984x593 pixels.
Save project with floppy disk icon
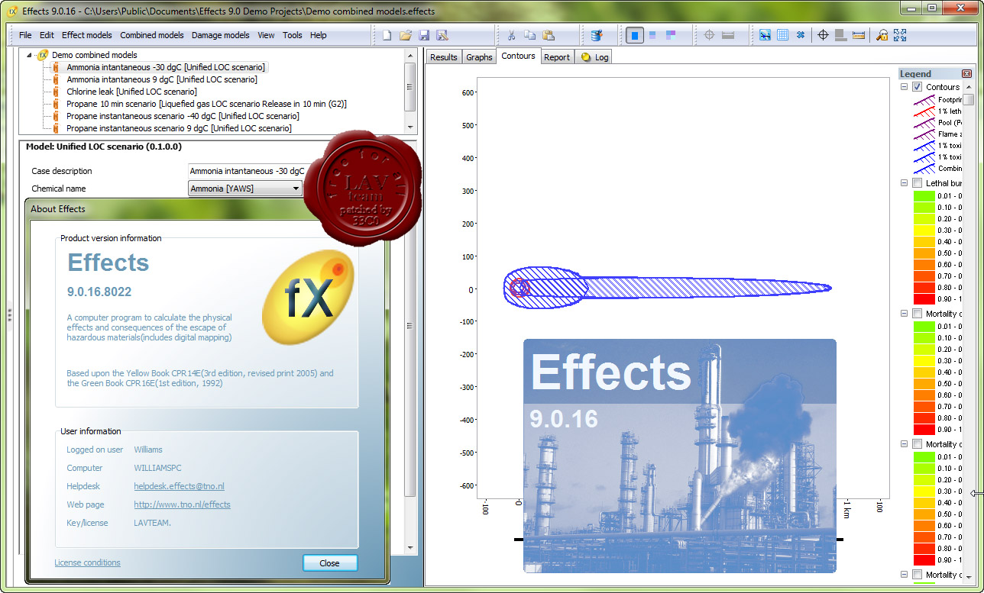[x=424, y=35]
